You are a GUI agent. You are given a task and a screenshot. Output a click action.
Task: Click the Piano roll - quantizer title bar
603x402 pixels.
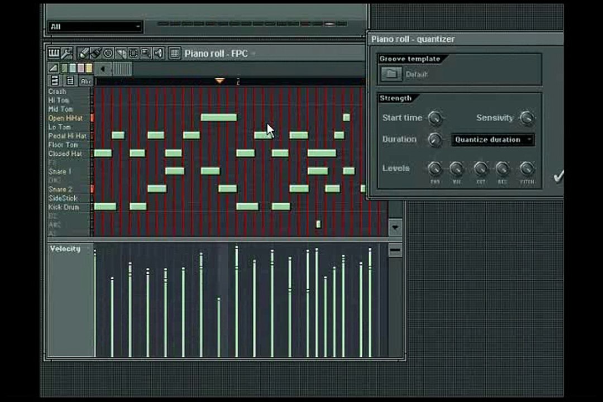[466, 39]
